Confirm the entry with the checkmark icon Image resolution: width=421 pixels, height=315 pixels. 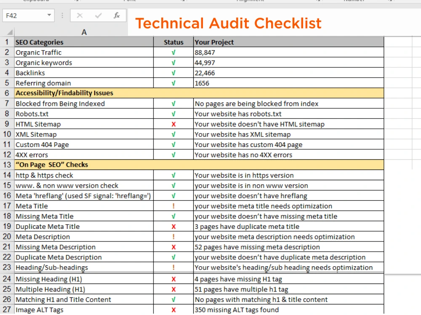point(98,16)
